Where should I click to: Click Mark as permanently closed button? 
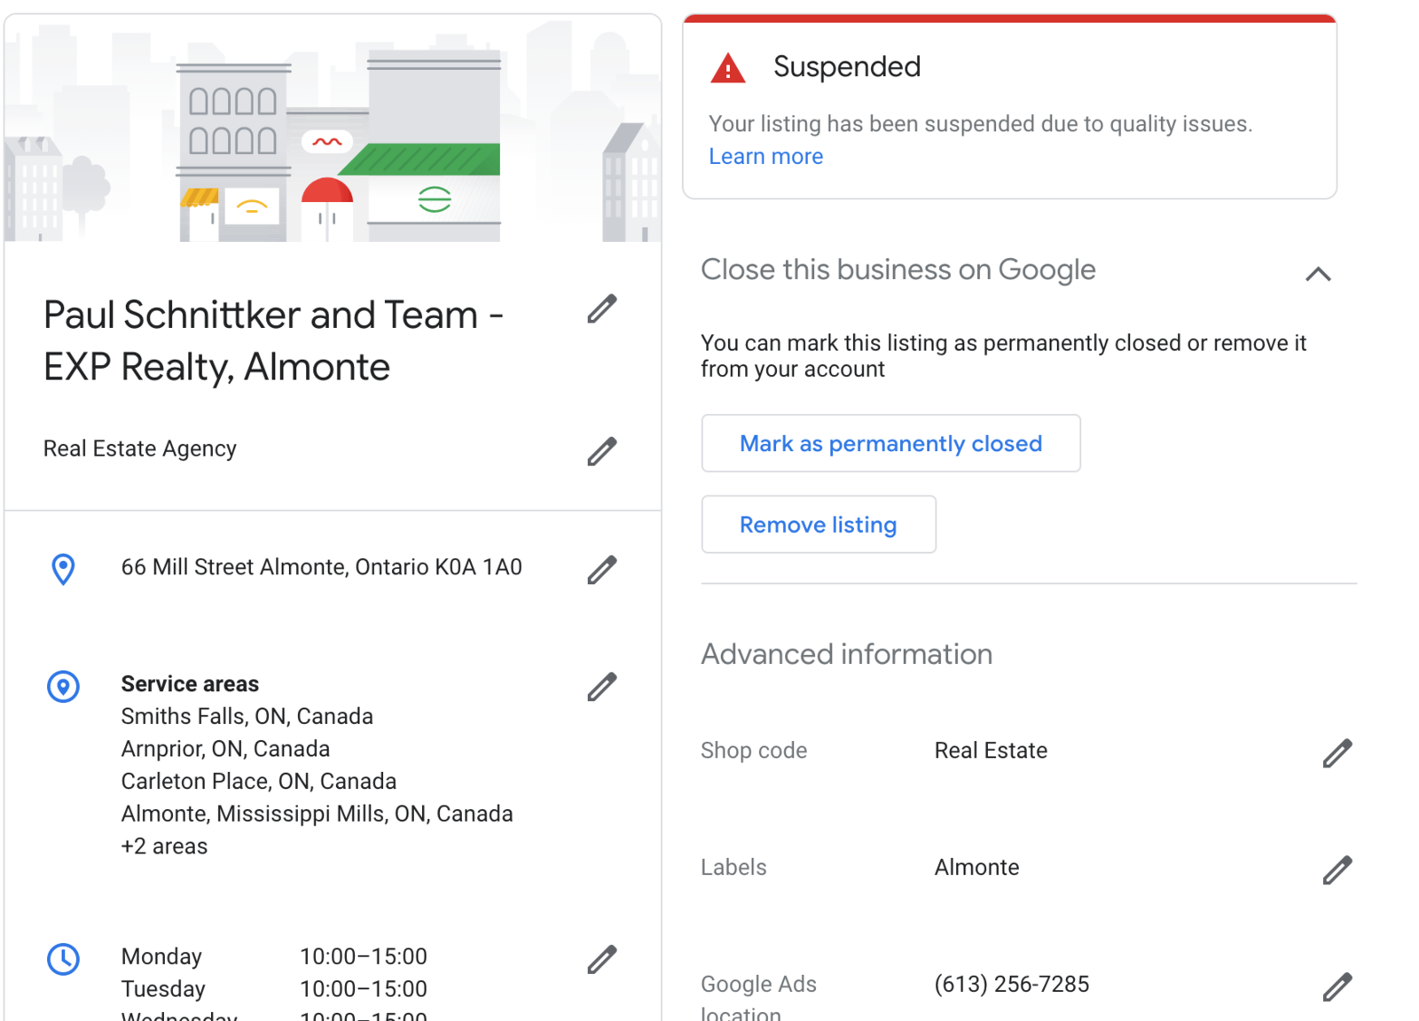tap(890, 443)
